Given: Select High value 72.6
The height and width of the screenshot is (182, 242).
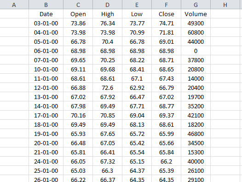Looking at the screenshot, I should coord(107,88).
